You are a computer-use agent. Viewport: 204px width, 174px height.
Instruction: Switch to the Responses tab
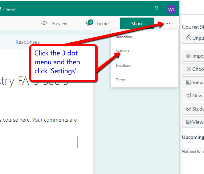pyautogui.click(x=28, y=42)
